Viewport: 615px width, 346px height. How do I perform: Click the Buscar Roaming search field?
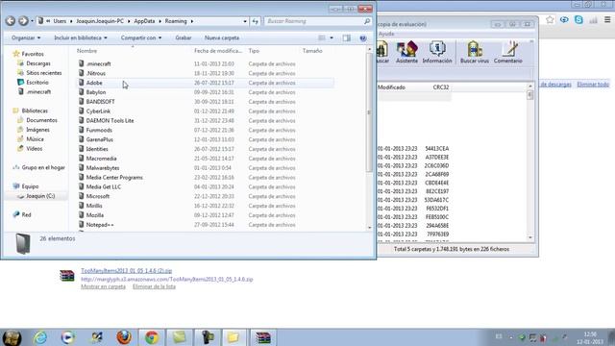(x=314, y=21)
